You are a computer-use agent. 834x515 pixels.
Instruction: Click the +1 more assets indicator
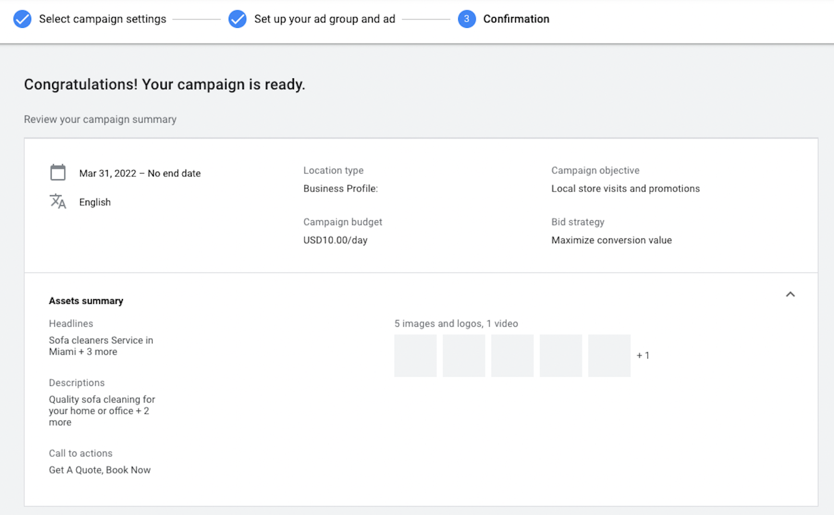[x=643, y=356]
